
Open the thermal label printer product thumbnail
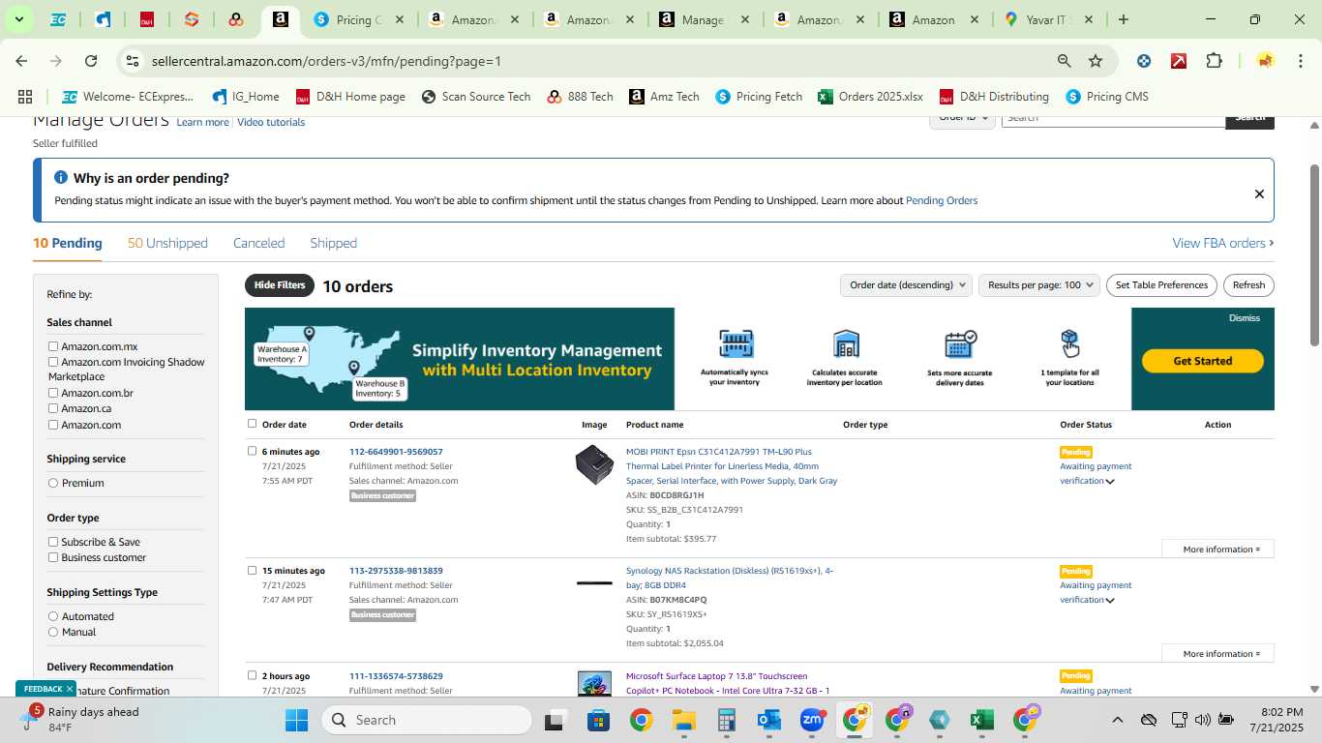pyautogui.click(x=594, y=465)
